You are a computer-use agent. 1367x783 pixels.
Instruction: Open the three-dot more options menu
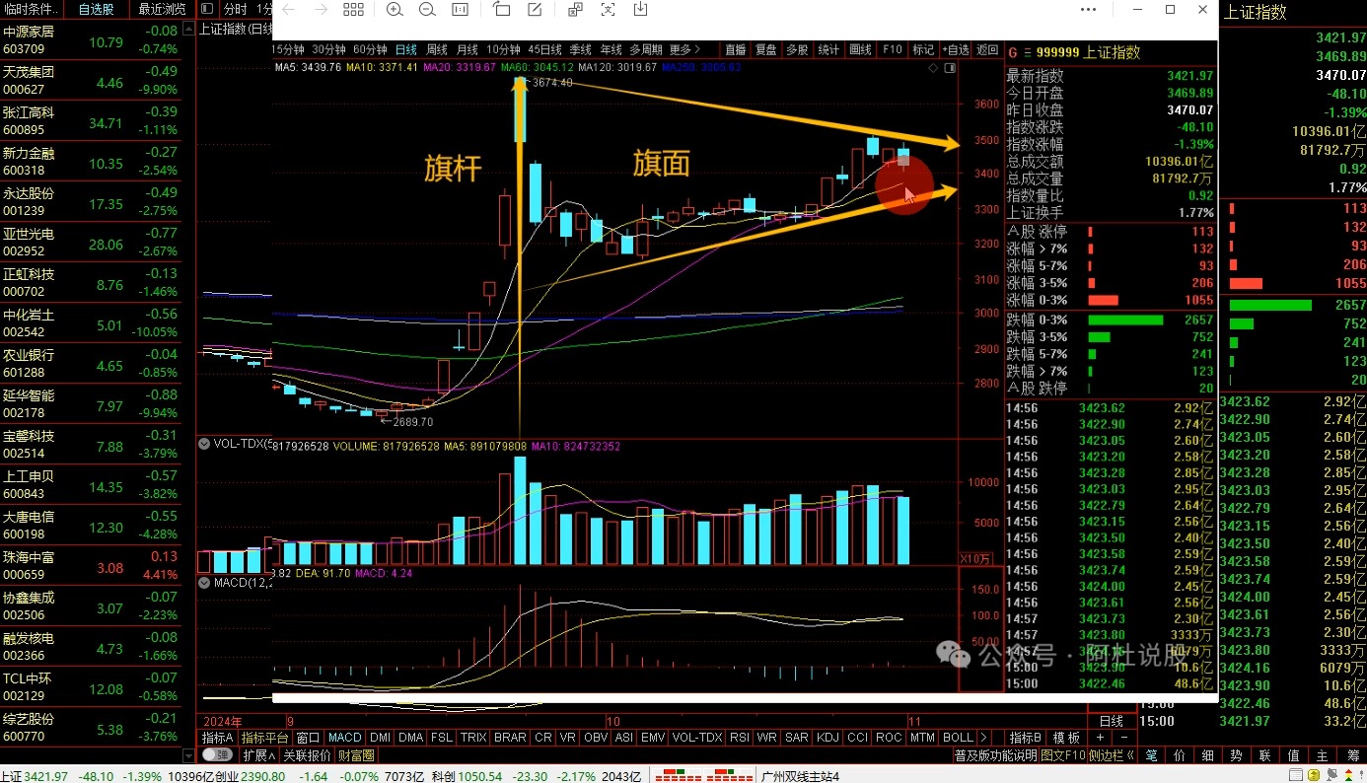click(x=1088, y=10)
